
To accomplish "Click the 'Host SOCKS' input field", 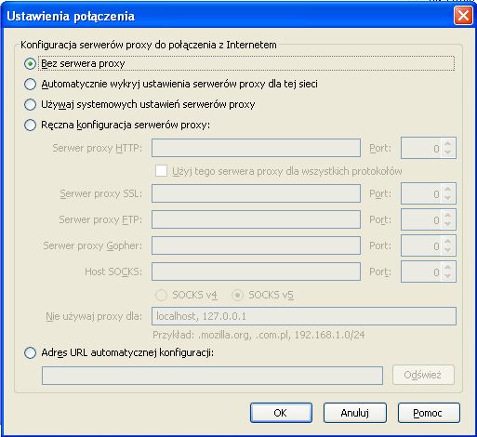I will (x=256, y=271).
